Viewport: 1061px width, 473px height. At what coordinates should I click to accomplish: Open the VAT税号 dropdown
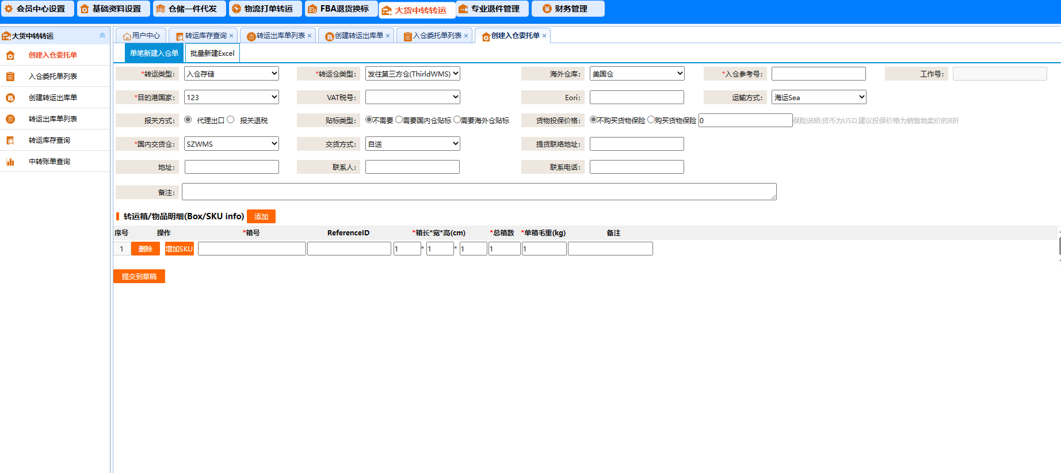click(413, 97)
